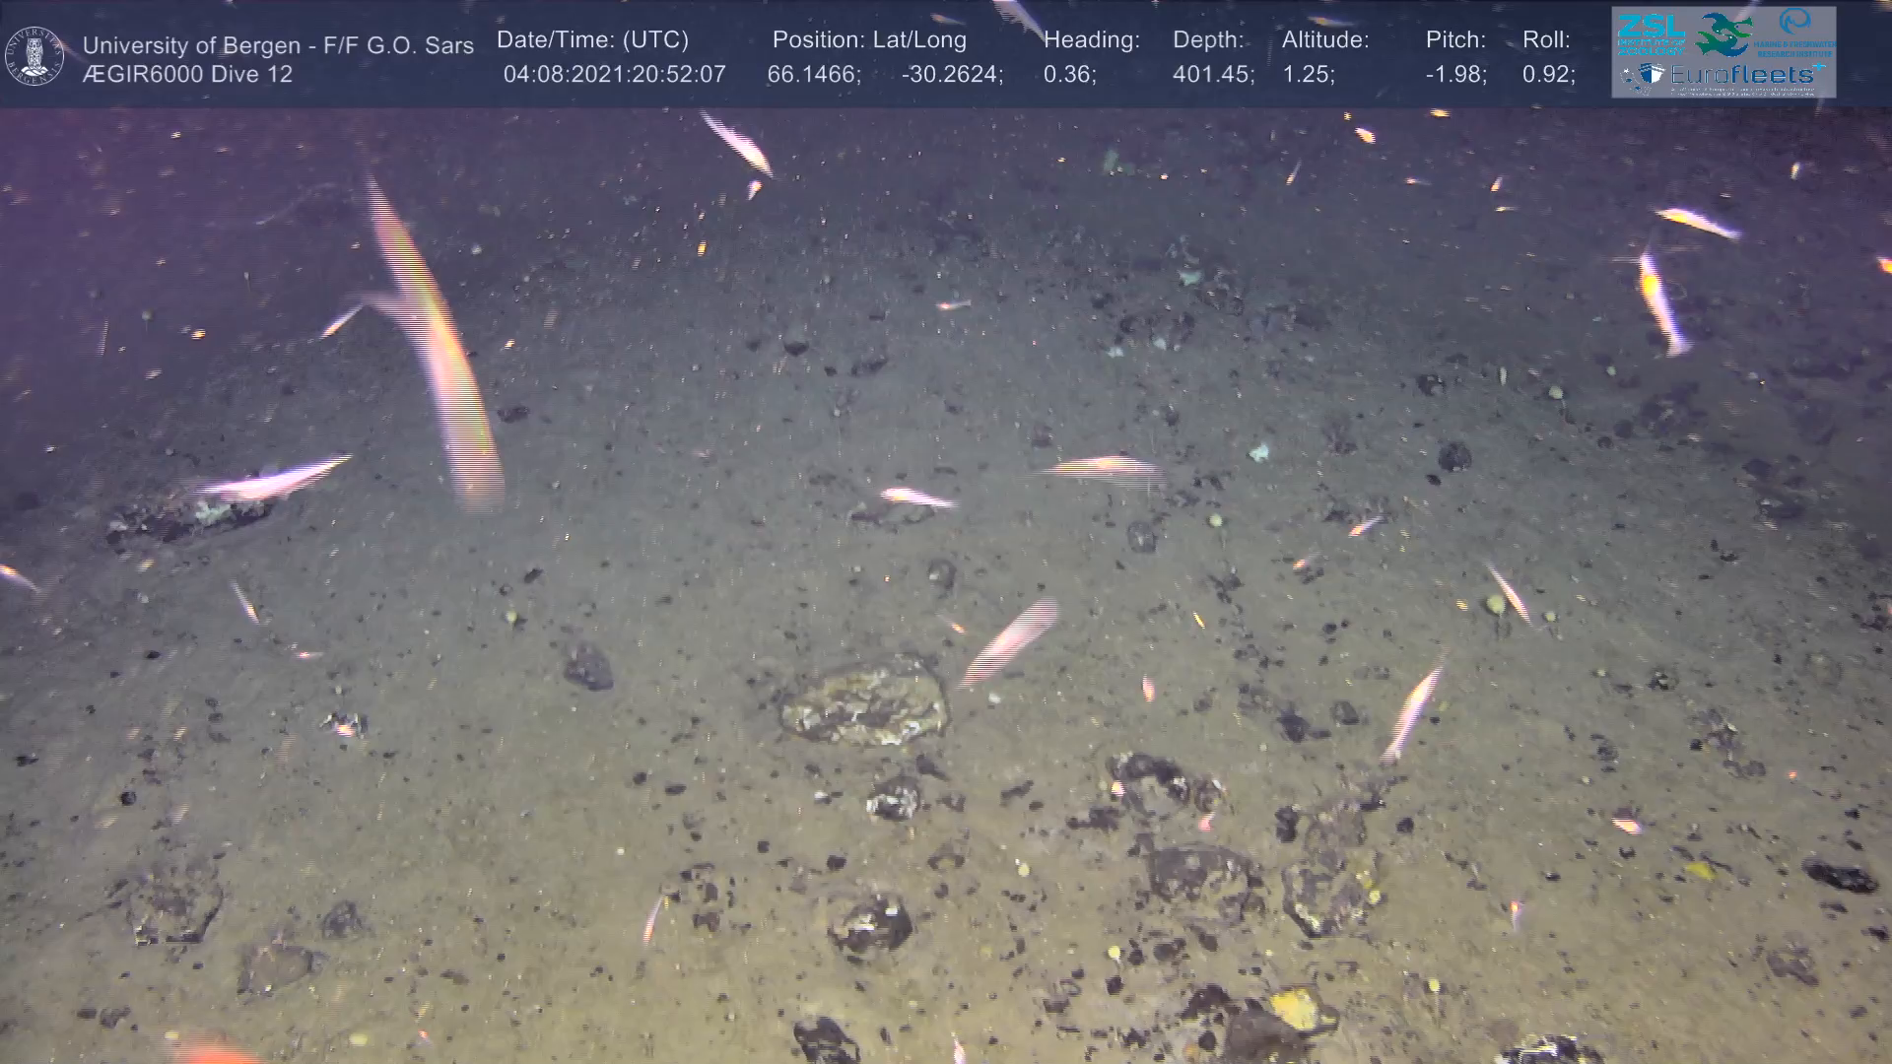Click the timestamp 04:08:2021:20:52:07
The height and width of the screenshot is (1064, 1892).
[x=614, y=75]
